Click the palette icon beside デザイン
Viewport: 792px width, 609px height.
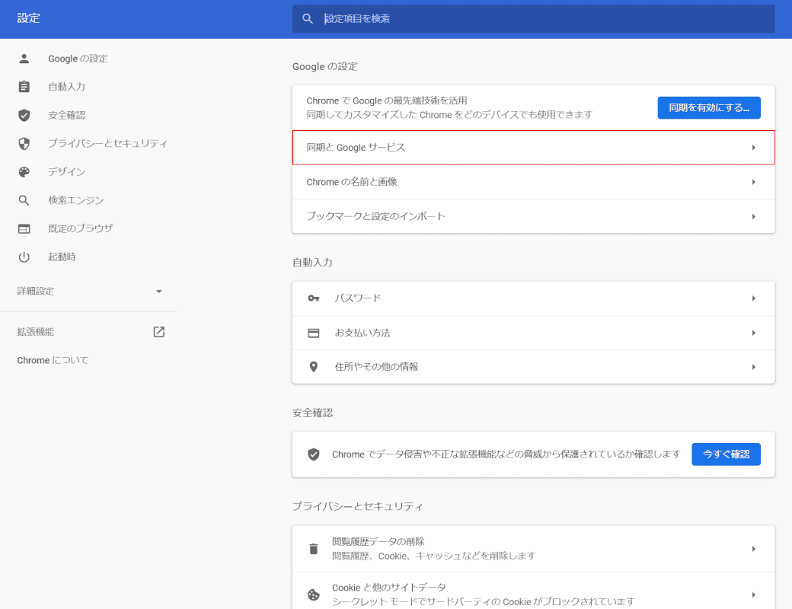tap(24, 172)
